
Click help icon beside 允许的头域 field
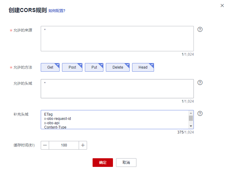click(x=200, y=83)
